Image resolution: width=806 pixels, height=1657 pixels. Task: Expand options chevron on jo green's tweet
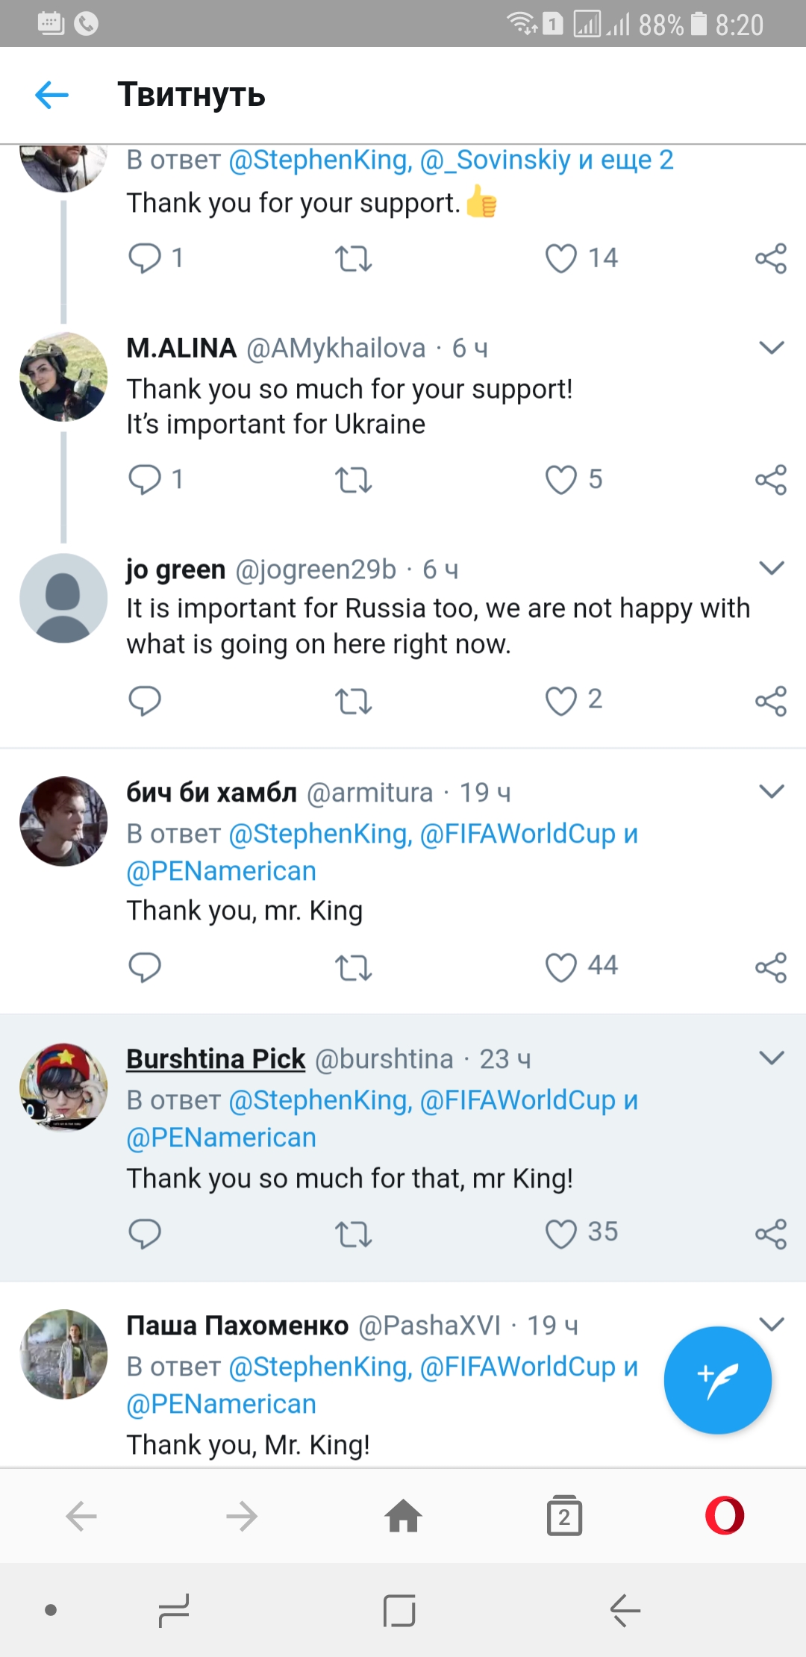click(x=771, y=568)
